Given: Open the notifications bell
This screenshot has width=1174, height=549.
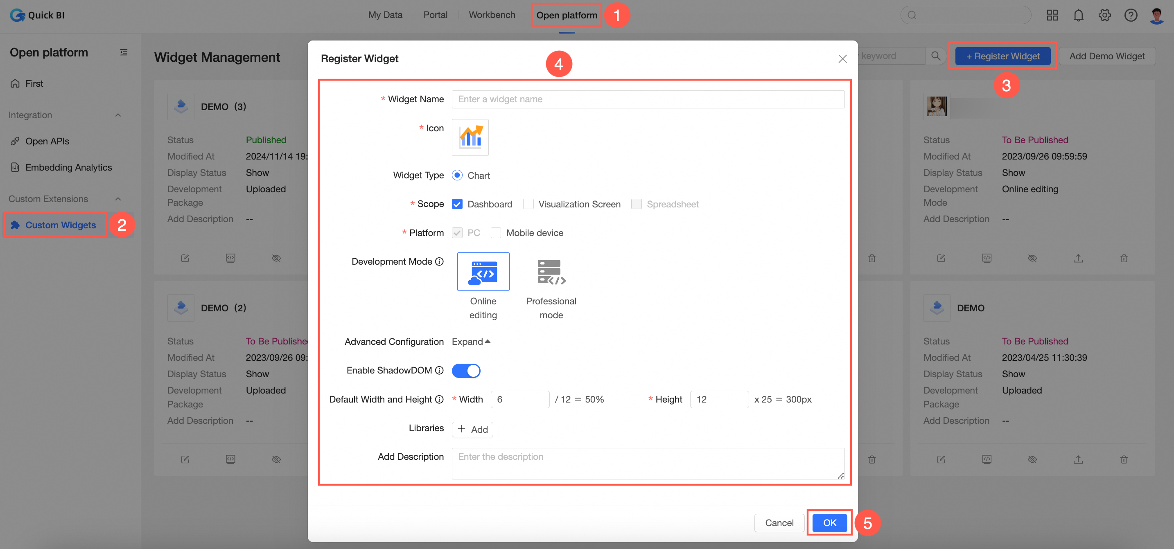Looking at the screenshot, I should point(1078,16).
